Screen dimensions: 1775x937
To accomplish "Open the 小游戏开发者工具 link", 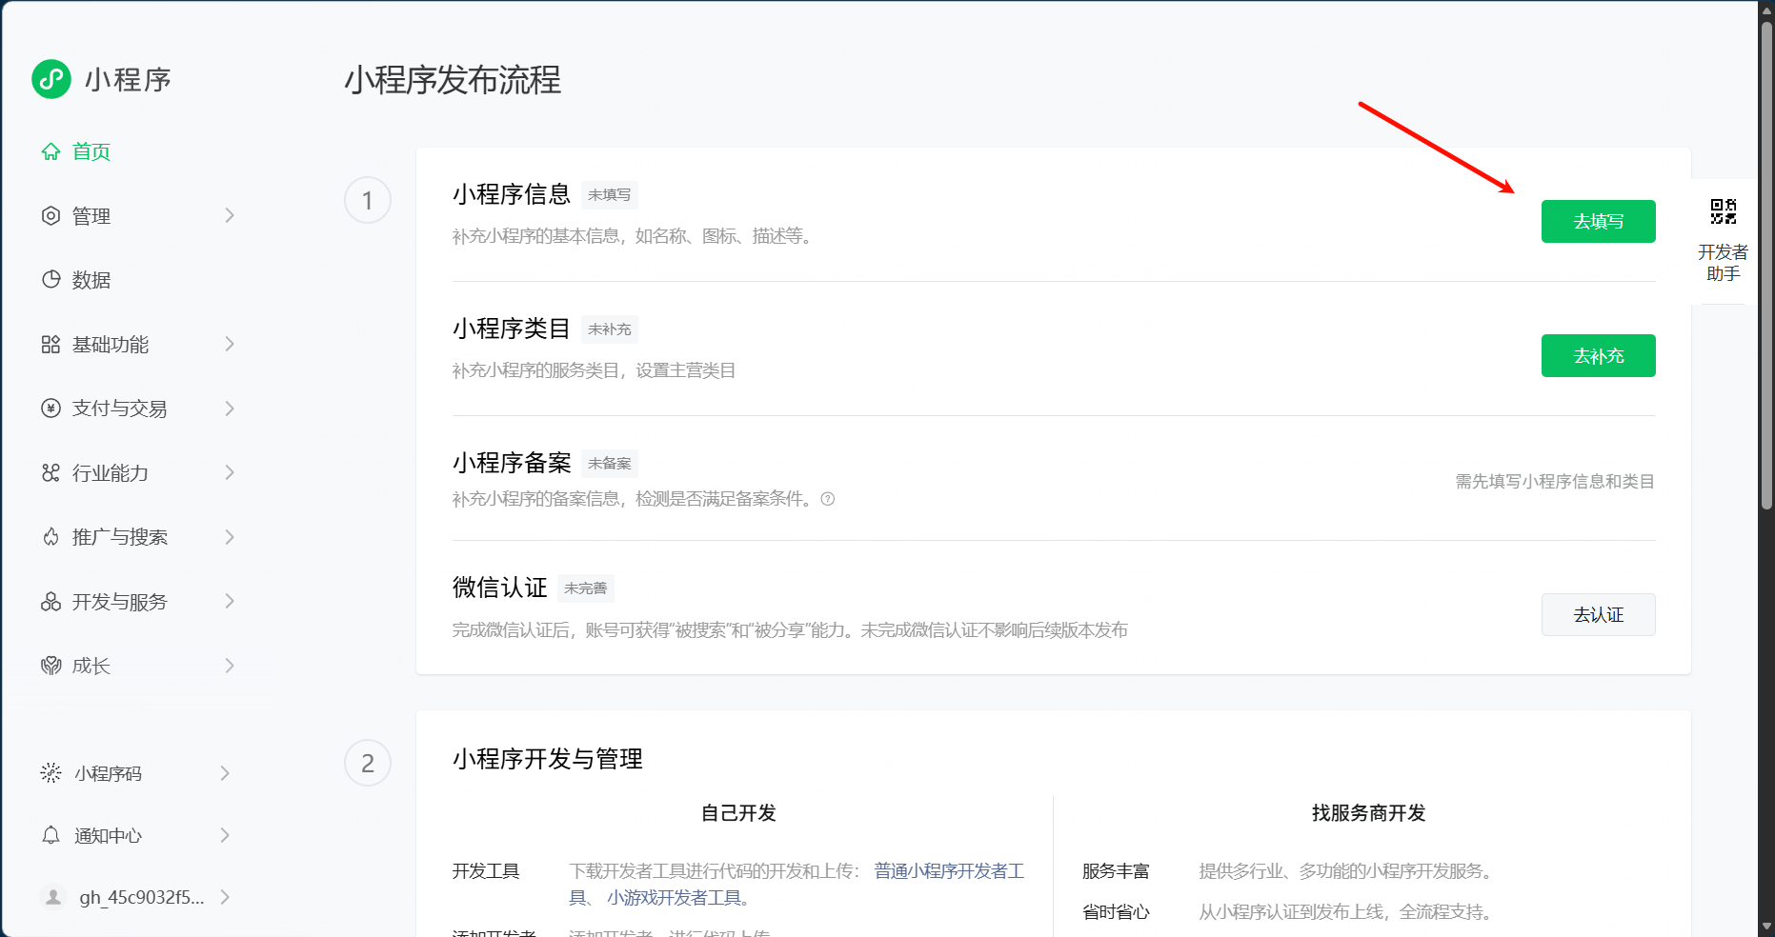I will click(x=675, y=897).
